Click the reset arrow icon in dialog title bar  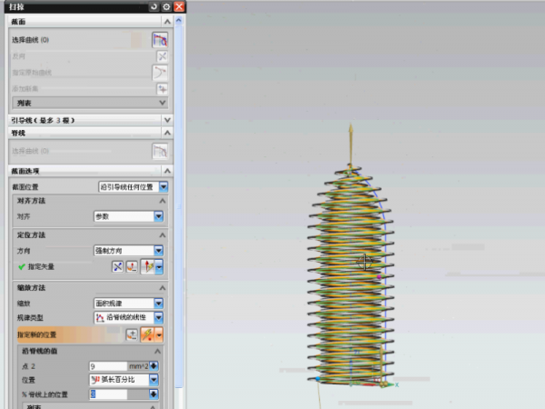[154, 6]
